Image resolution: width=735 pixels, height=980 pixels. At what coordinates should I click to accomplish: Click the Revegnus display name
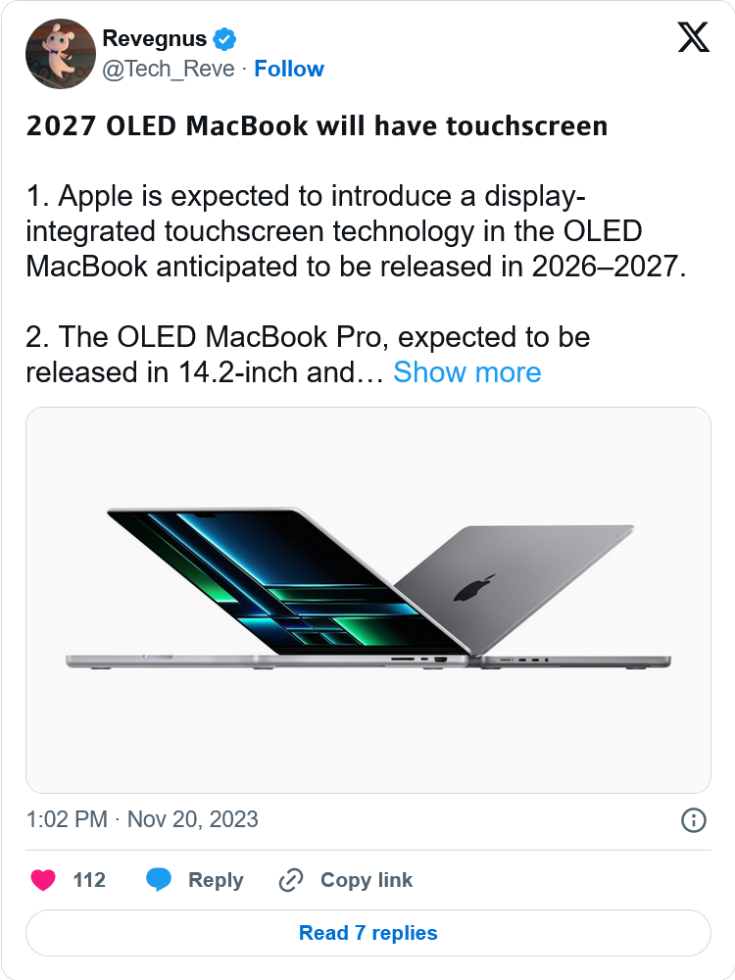(x=155, y=39)
